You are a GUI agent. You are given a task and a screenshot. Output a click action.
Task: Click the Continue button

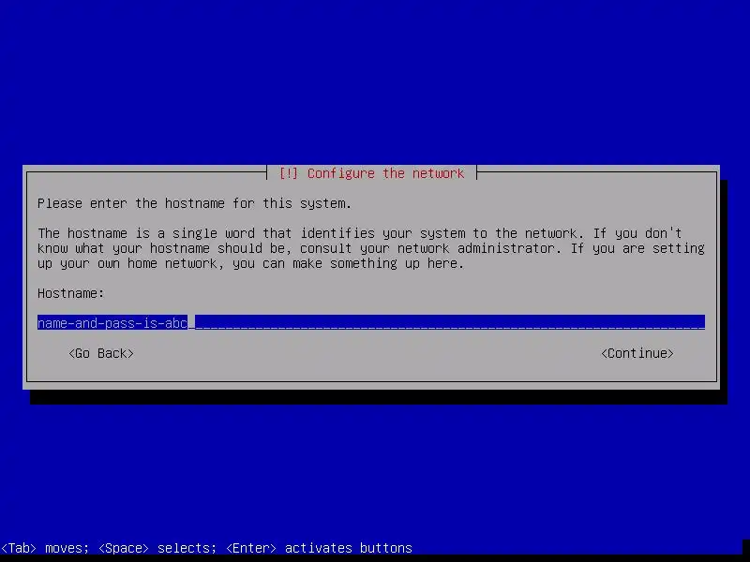pos(637,353)
